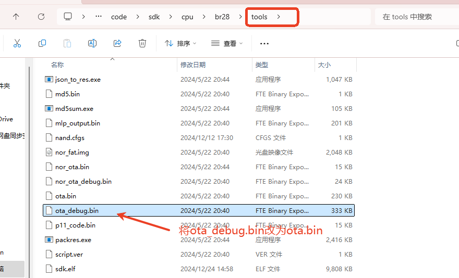This screenshot has height=278, width=459.
Task: Click the ELF 文件 type cell
Action: [x=268, y=269]
